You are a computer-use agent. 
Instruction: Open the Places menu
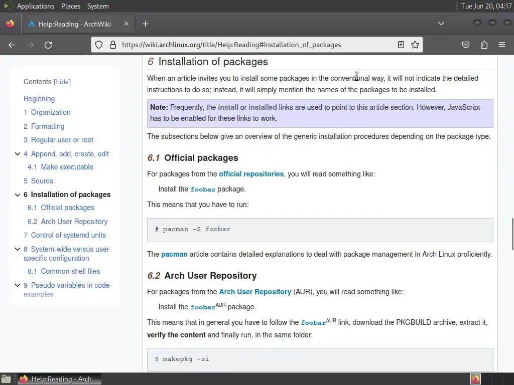click(x=70, y=6)
